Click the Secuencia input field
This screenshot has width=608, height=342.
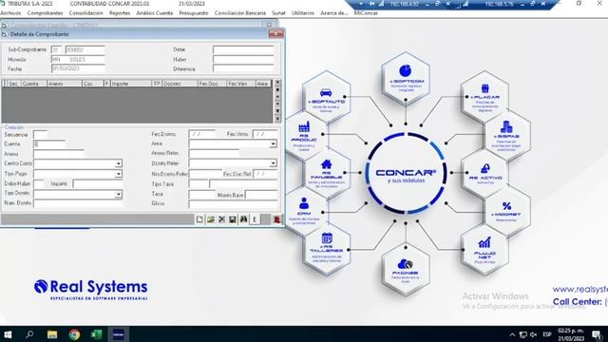(x=40, y=135)
